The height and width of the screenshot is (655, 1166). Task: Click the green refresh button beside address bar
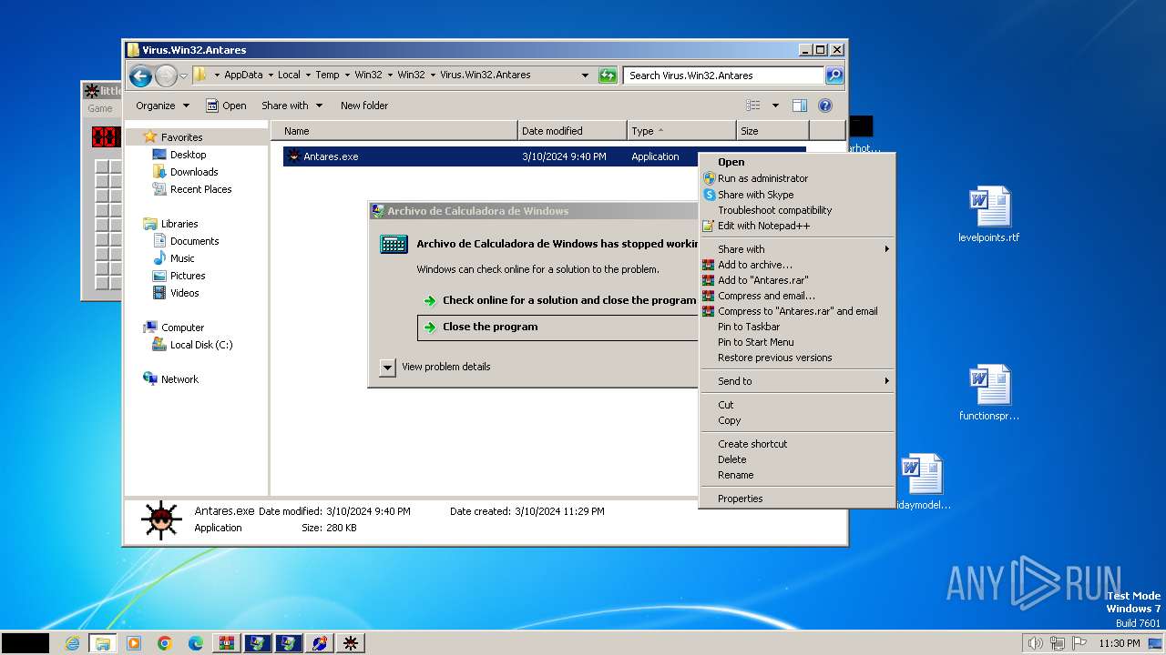(x=608, y=76)
